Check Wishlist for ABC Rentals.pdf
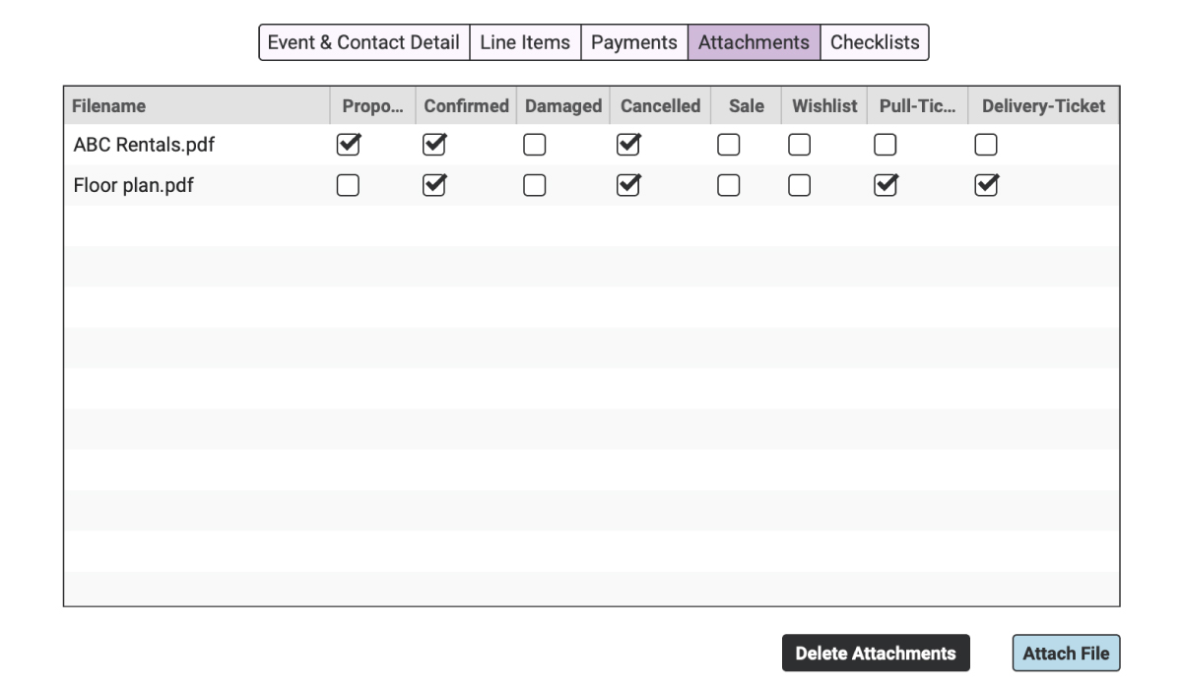Image resolution: width=1182 pixels, height=691 pixels. [x=800, y=145]
